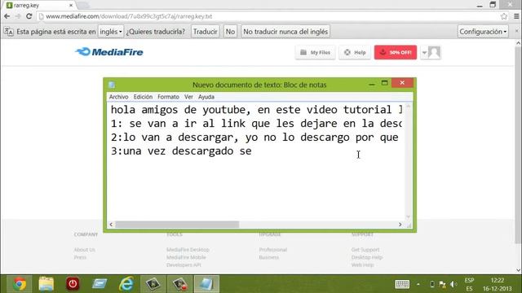
Task: Open Internet Explorer from taskbar
Action: 126,284
